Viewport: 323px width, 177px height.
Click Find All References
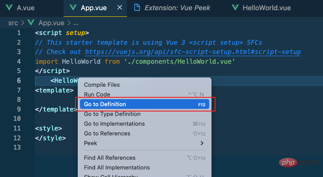[x=110, y=158]
